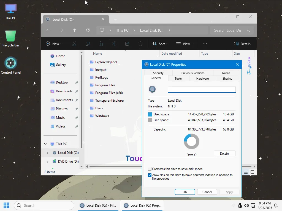282x211 pixels.
Task: Click the volume icon in system tray
Action: coord(246,206)
